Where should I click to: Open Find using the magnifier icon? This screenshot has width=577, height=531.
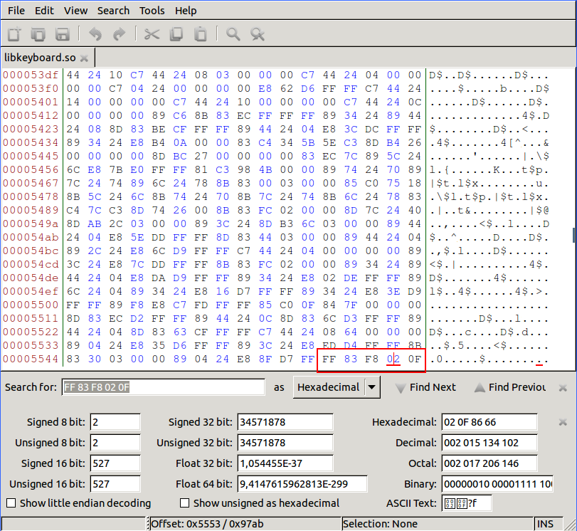233,33
